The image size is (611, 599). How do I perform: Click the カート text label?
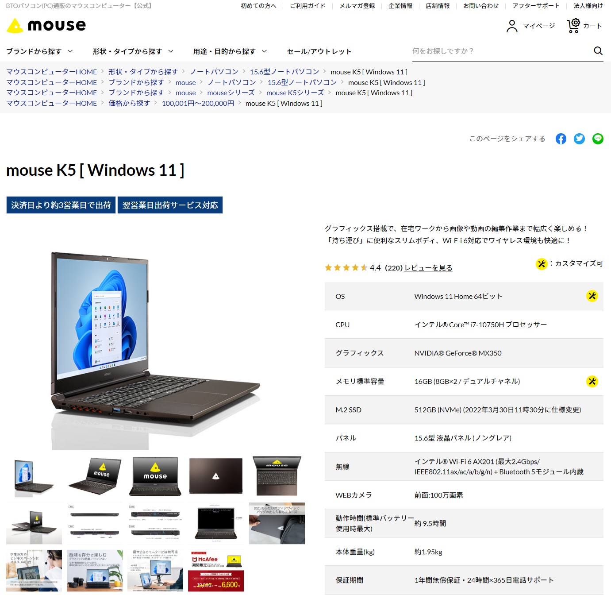(x=592, y=26)
